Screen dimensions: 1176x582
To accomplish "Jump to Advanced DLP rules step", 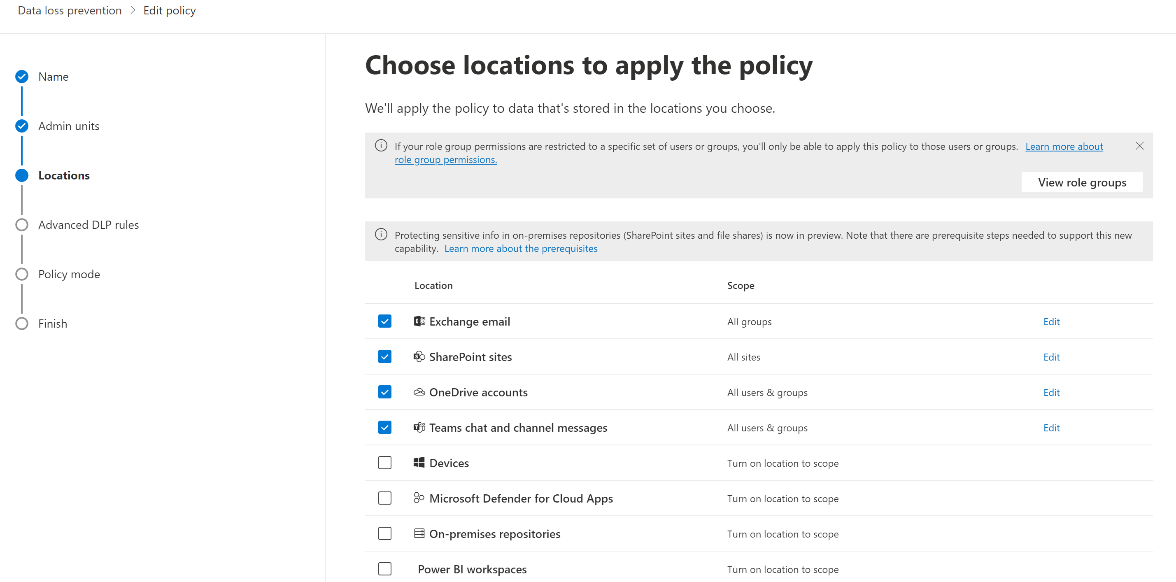I will click(x=88, y=225).
